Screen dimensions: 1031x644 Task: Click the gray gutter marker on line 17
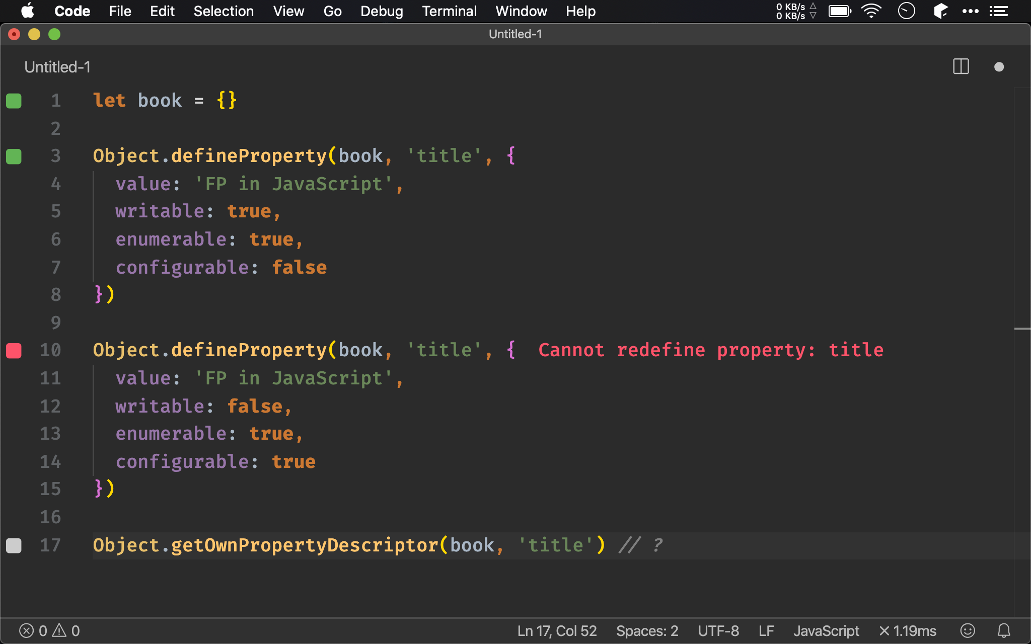coord(14,546)
